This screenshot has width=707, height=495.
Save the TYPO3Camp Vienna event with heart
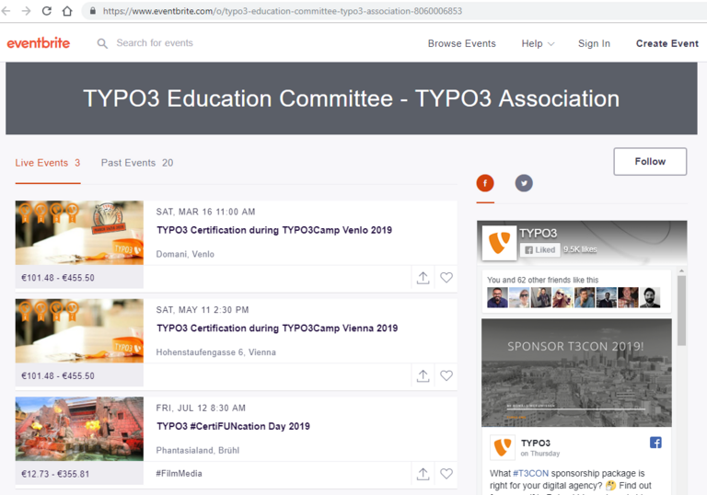pyautogui.click(x=446, y=375)
